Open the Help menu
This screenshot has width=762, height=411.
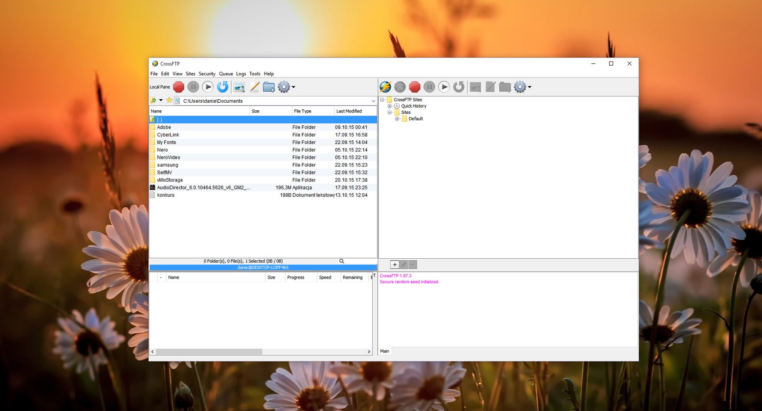(x=269, y=74)
